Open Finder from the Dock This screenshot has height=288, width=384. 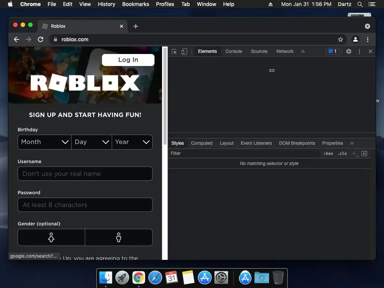pyautogui.click(x=106, y=278)
